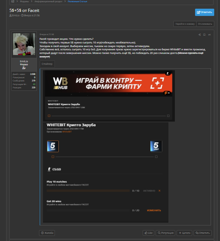The width and height of the screenshot is (220, 241).
Task: Click the Репутация button
Action: tap(165, 233)
